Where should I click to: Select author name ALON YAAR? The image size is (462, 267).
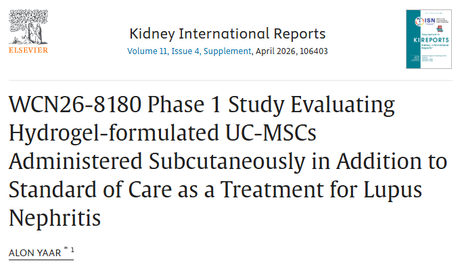pos(34,253)
